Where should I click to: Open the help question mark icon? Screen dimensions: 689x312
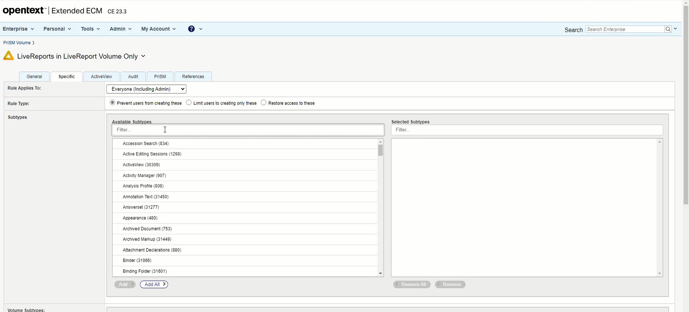pyautogui.click(x=191, y=29)
